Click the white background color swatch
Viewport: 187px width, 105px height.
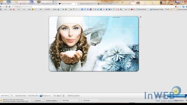[x=10, y=96]
